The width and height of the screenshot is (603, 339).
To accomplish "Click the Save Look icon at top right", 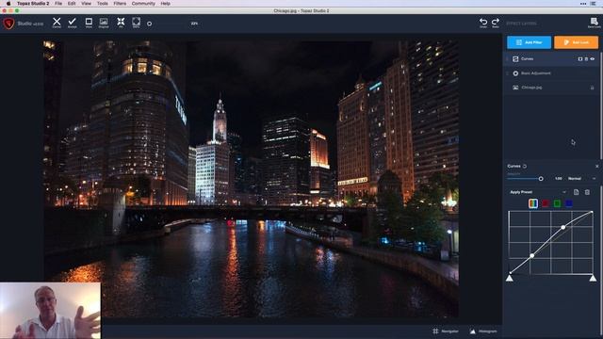I will 595,23.
